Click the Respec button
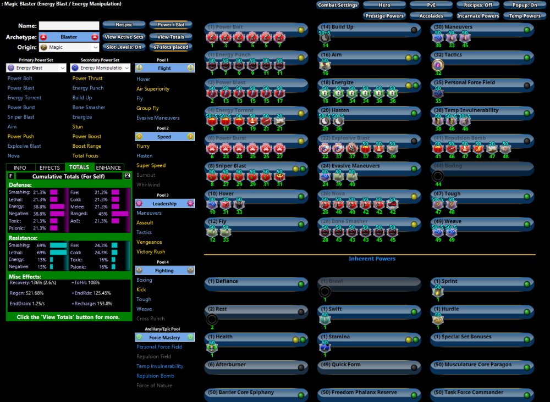The height and width of the screenshot is (402, 550). tap(124, 25)
